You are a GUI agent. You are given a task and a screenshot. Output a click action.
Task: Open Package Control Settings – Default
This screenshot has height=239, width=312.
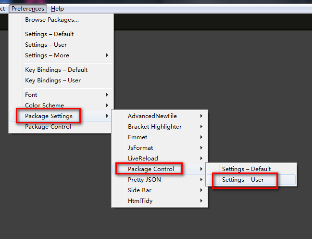click(x=251, y=169)
